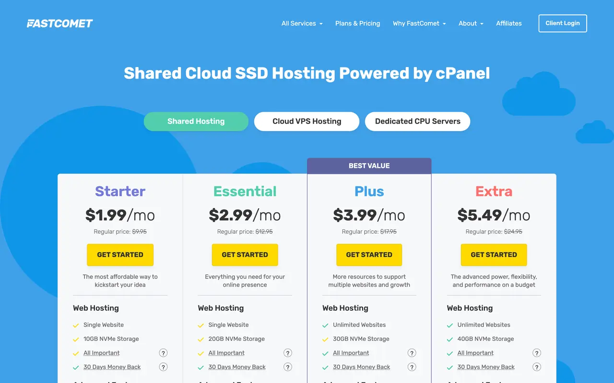The height and width of the screenshot is (383, 614).
Task: Click the Extra plan title
Action: click(494, 191)
